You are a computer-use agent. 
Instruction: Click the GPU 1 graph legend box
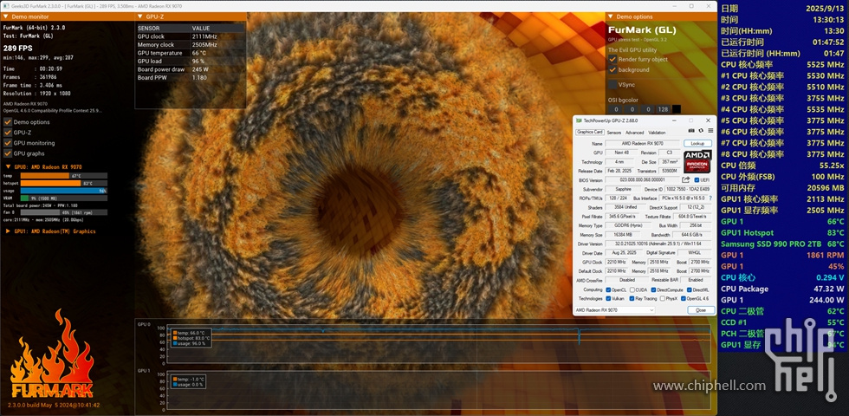pyautogui.click(x=190, y=381)
